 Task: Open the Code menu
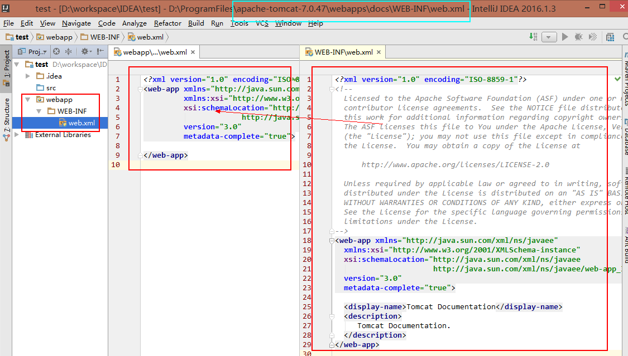(x=107, y=23)
